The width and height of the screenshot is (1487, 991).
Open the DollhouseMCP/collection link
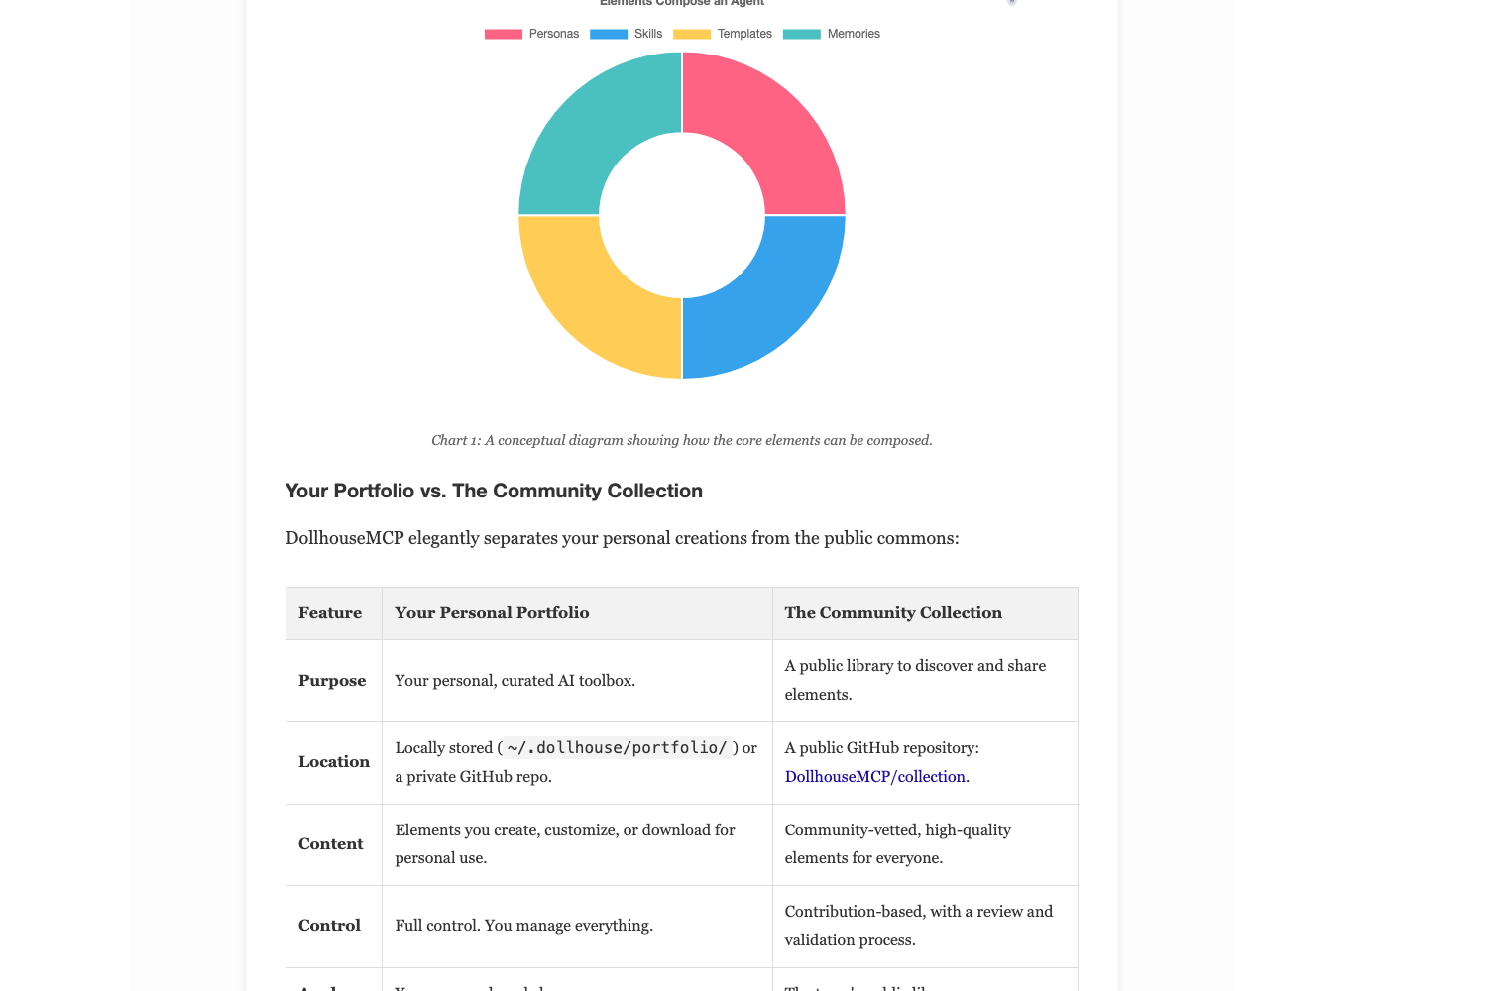(875, 777)
